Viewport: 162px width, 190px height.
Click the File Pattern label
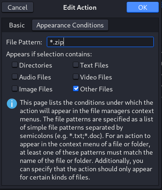tap(24, 42)
